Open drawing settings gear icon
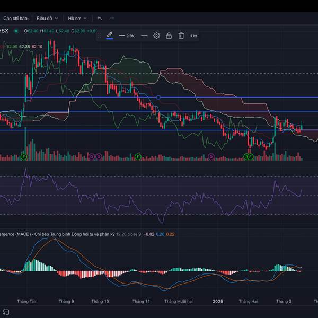Image resolution: width=318 pixels, height=318 pixels. (x=156, y=36)
